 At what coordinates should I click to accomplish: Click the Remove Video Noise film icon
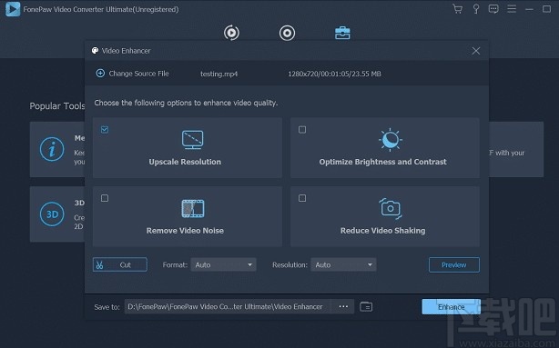click(x=193, y=208)
